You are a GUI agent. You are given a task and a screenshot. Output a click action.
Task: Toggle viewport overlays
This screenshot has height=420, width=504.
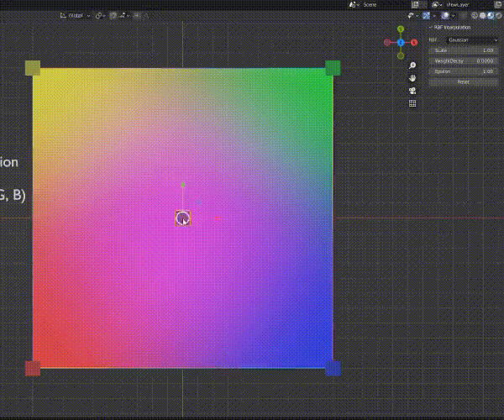click(x=445, y=15)
